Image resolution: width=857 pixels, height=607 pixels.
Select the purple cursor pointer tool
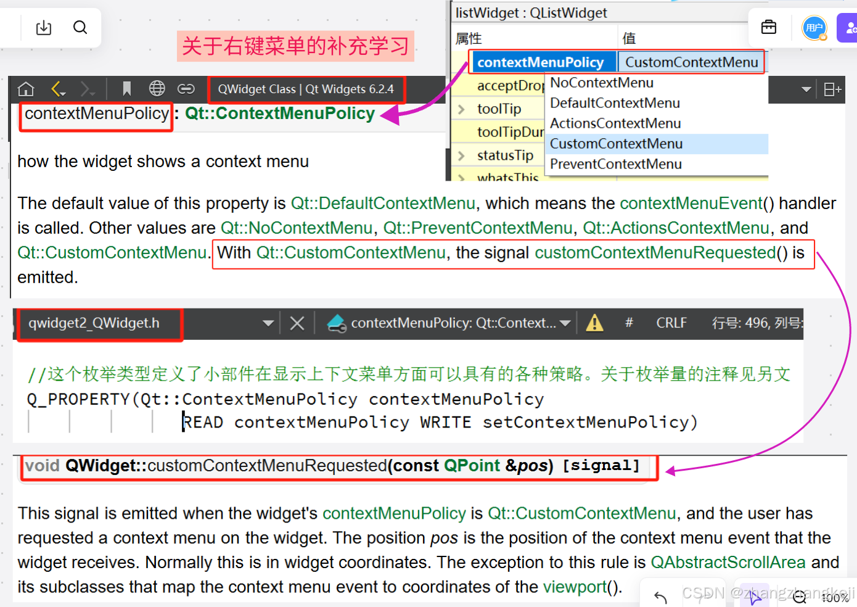coord(755,596)
